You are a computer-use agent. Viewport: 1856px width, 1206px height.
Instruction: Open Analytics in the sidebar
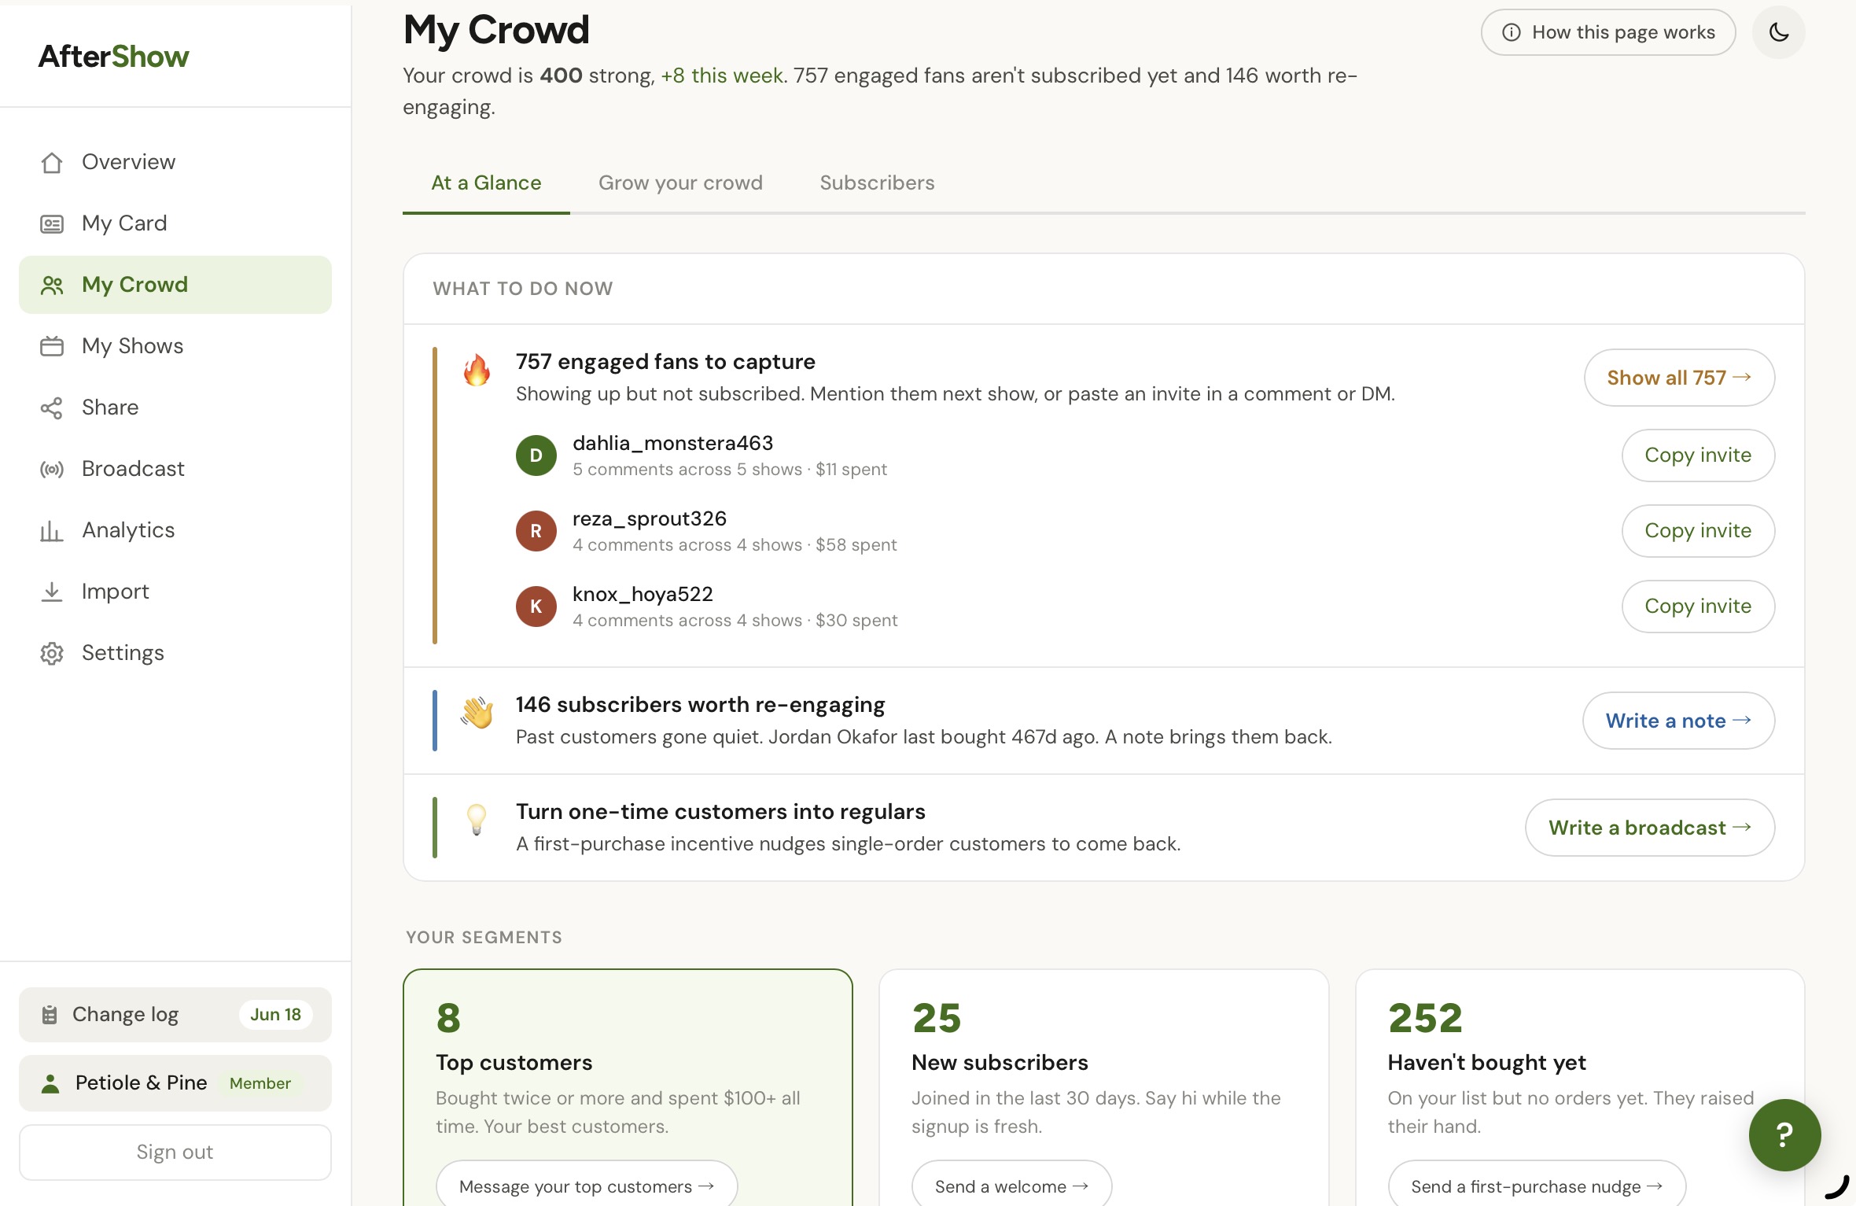[x=175, y=530]
